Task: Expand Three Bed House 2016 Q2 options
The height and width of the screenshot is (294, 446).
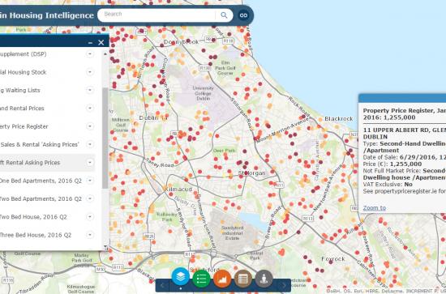Action: pyautogui.click(x=90, y=235)
